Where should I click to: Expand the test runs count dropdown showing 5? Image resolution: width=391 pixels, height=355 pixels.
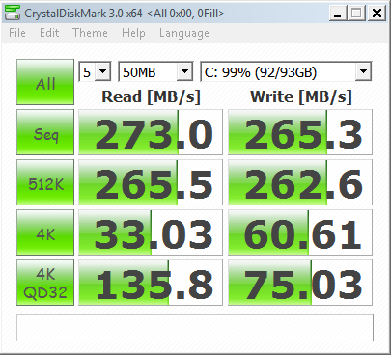click(102, 71)
